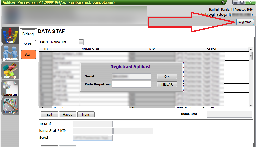Image resolution: width=256 pixels, height=147 pixels.
Task: Click the staff table scrollbar thumb
Action: (251, 56)
